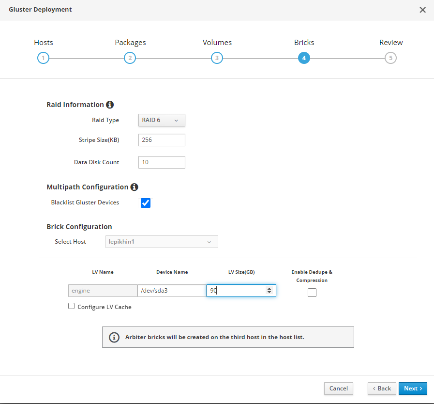Enable Dedupe & Compression checkbox
The height and width of the screenshot is (404, 434).
[x=312, y=293]
